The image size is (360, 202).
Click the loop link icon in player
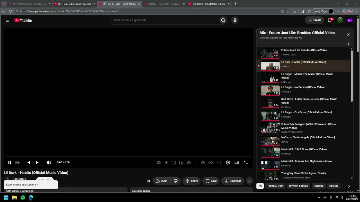(210, 163)
